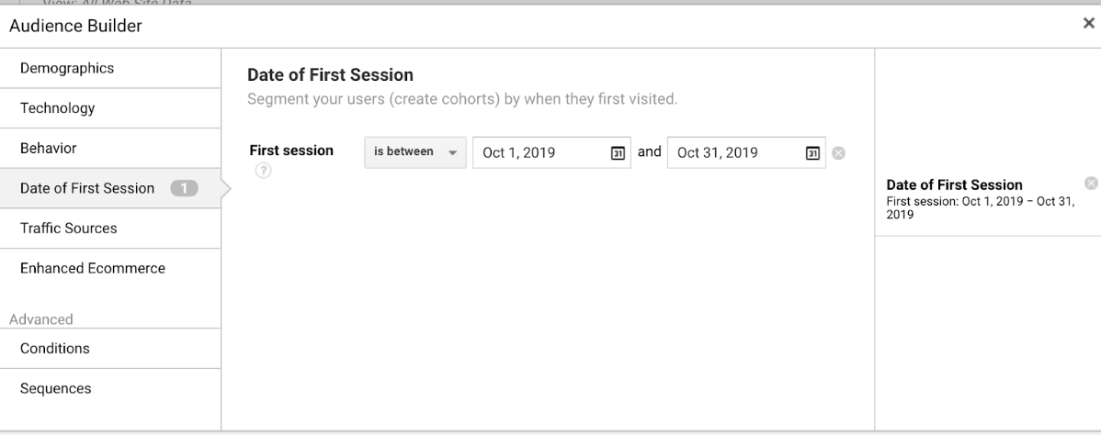Screen dimensions: 1101x435
Task: Click the Date of First Session summary card
Action: pos(988,198)
